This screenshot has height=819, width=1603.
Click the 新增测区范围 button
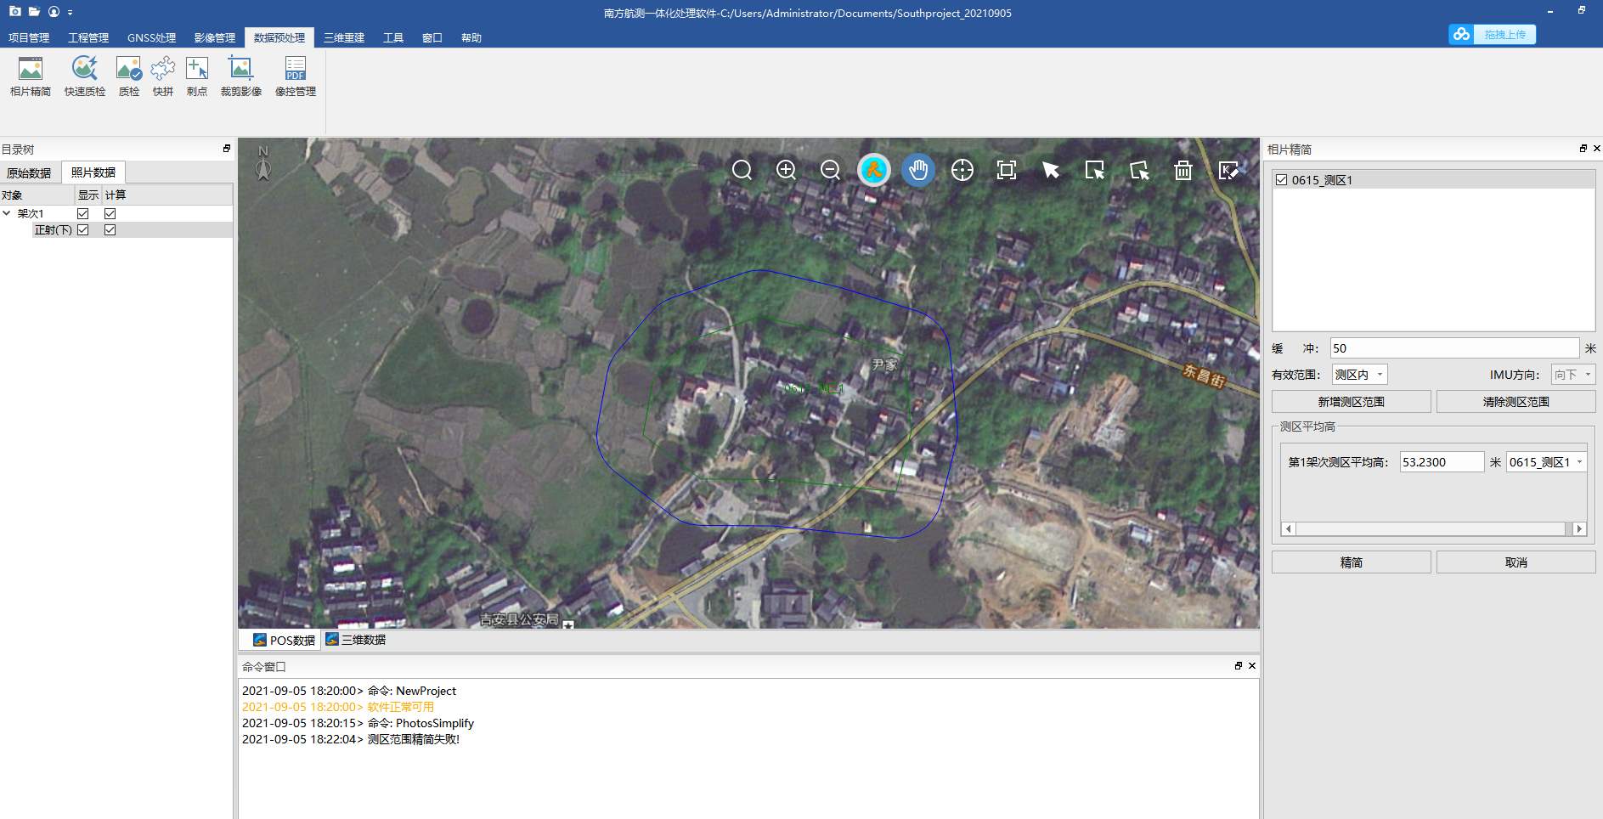pos(1351,402)
